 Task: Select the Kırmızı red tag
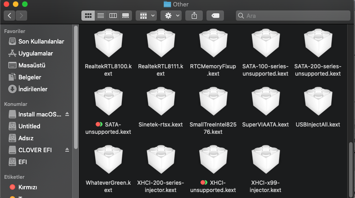coord(28,187)
